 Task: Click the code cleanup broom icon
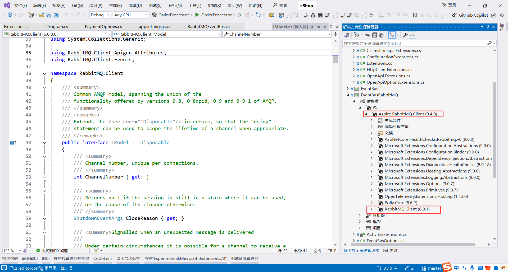[96, 250]
